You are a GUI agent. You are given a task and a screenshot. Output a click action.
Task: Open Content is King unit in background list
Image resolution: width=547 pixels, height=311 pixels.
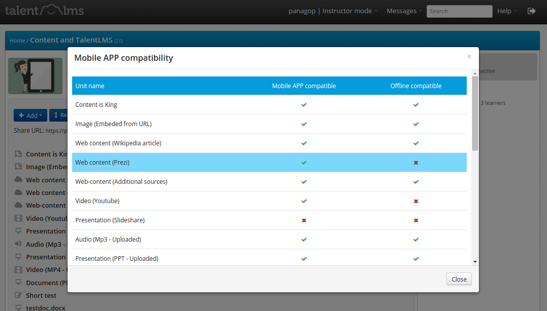pyautogui.click(x=46, y=154)
